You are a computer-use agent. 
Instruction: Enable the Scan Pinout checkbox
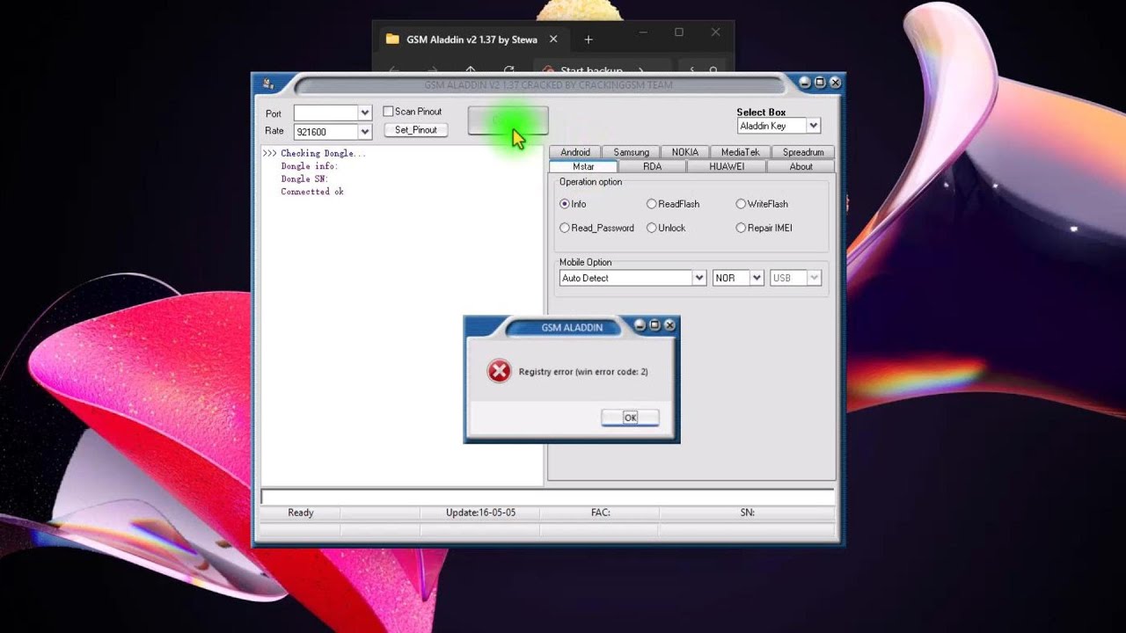click(x=388, y=112)
